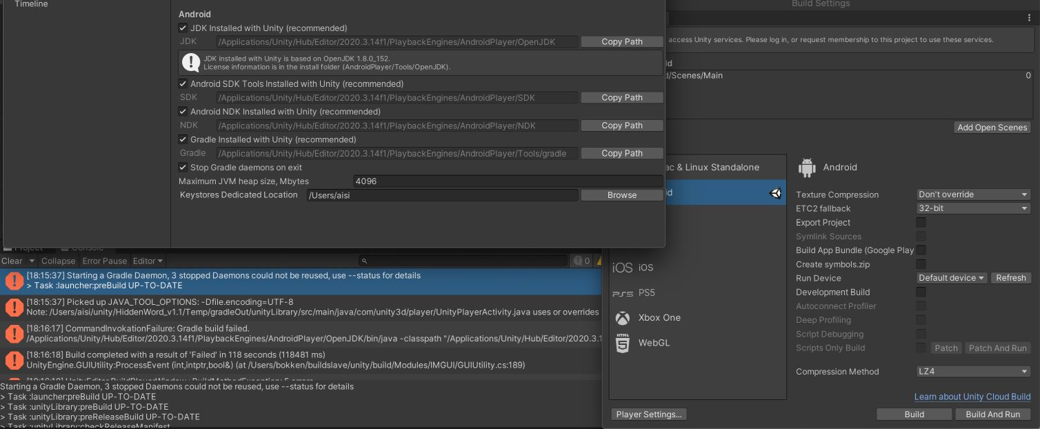
Task: Copy the Gradle path
Action: [621, 153]
